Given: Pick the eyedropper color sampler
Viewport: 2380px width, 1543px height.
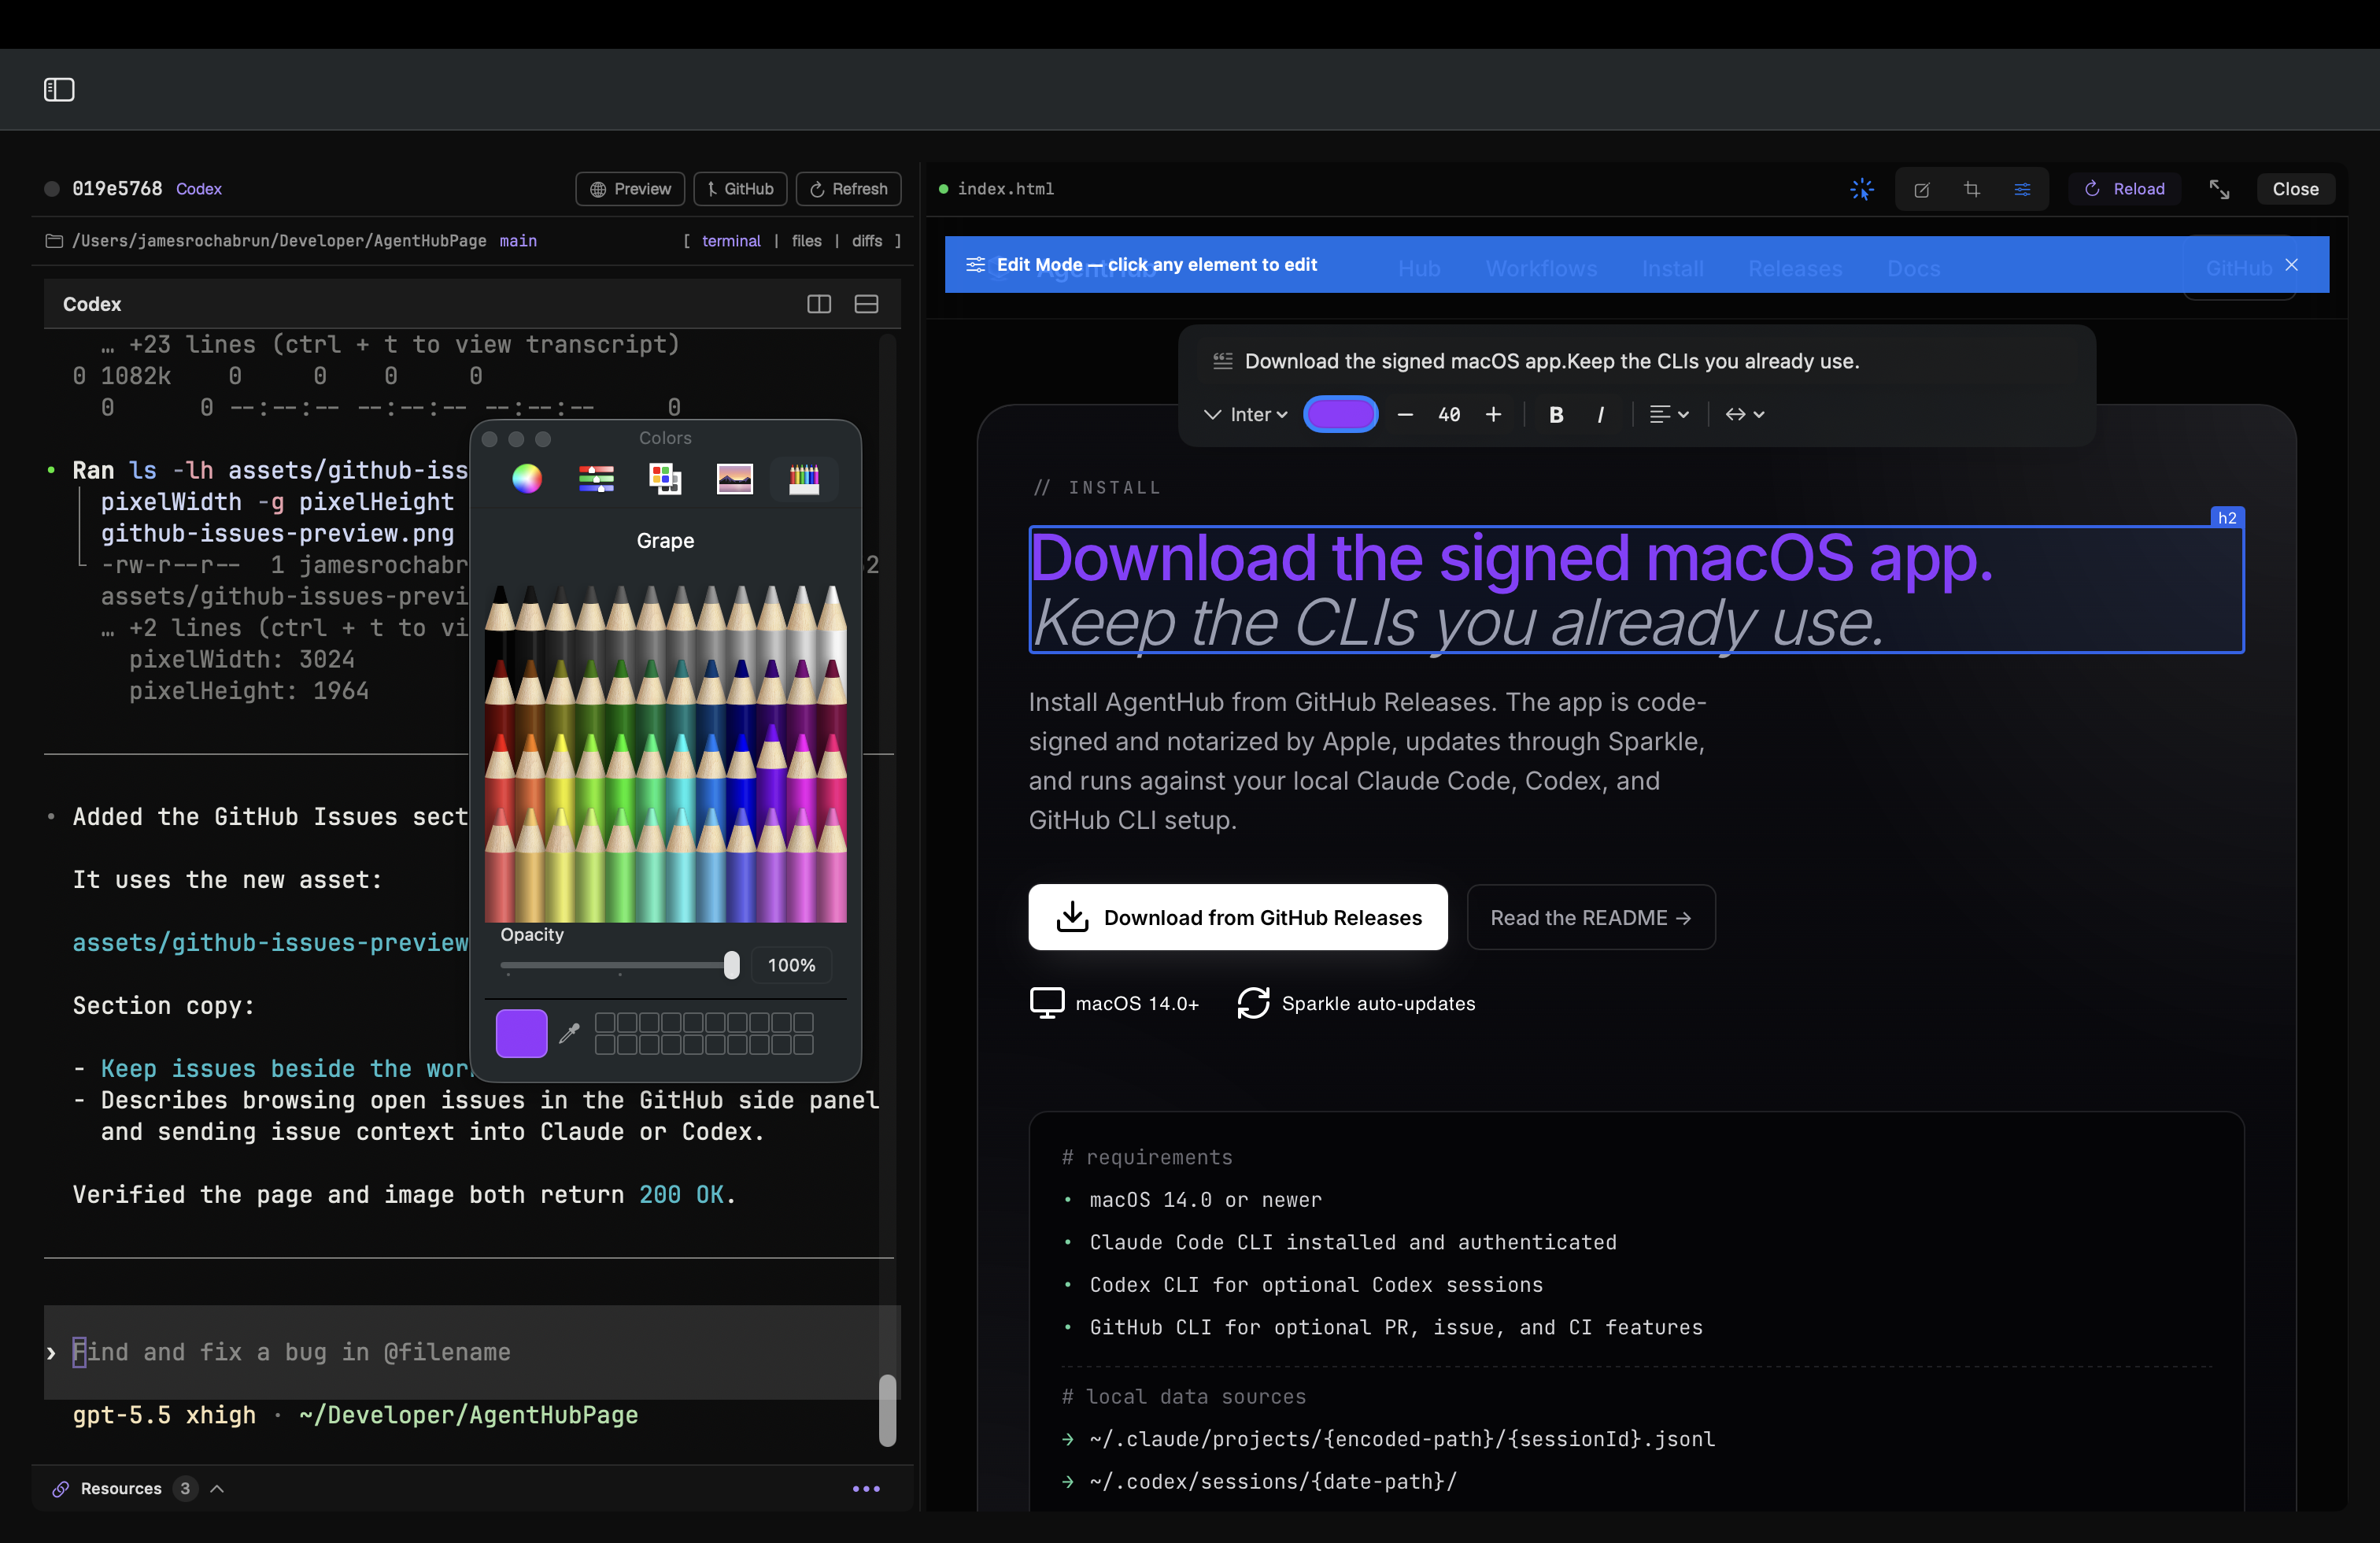Looking at the screenshot, I should [x=569, y=1033].
